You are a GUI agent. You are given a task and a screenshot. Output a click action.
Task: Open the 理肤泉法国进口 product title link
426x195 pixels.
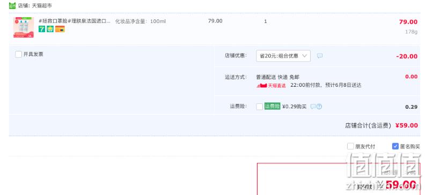pyautogui.click(x=75, y=21)
